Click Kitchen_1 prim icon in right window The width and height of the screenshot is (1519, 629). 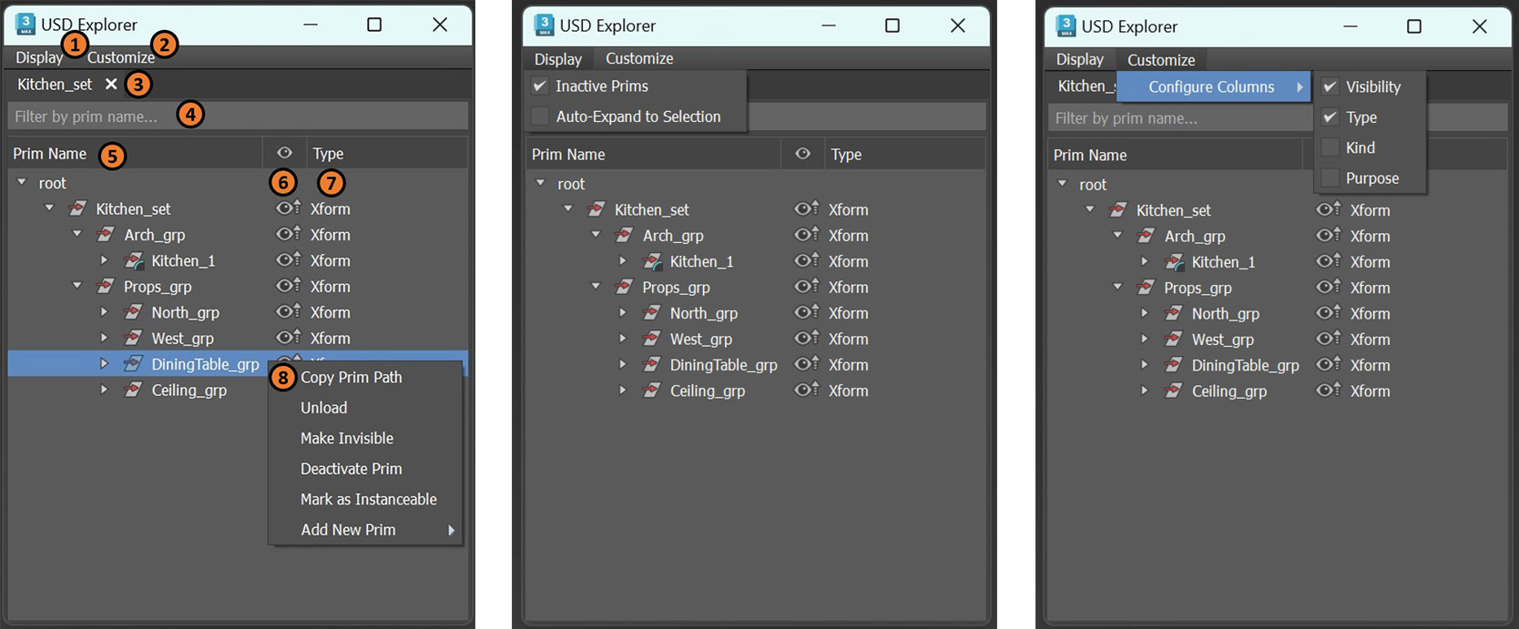[1174, 263]
